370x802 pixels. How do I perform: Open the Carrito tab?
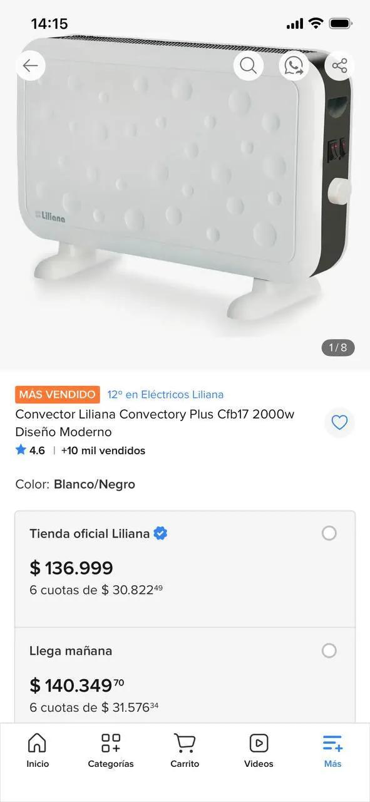pyautogui.click(x=185, y=750)
